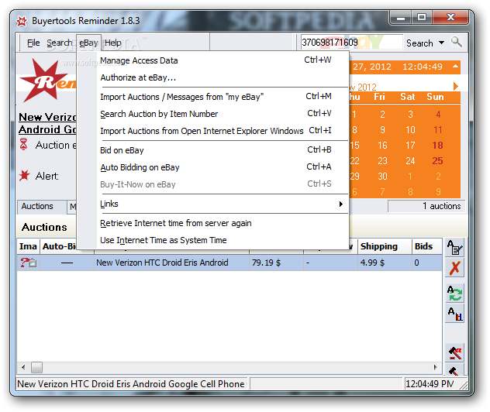Select calendar day 16

(382, 145)
